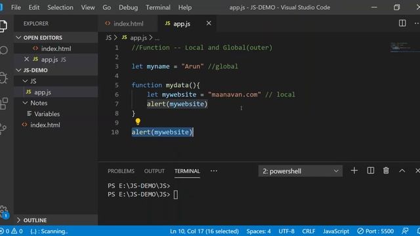Switch to the OUTPUT panel tab

(154, 171)
